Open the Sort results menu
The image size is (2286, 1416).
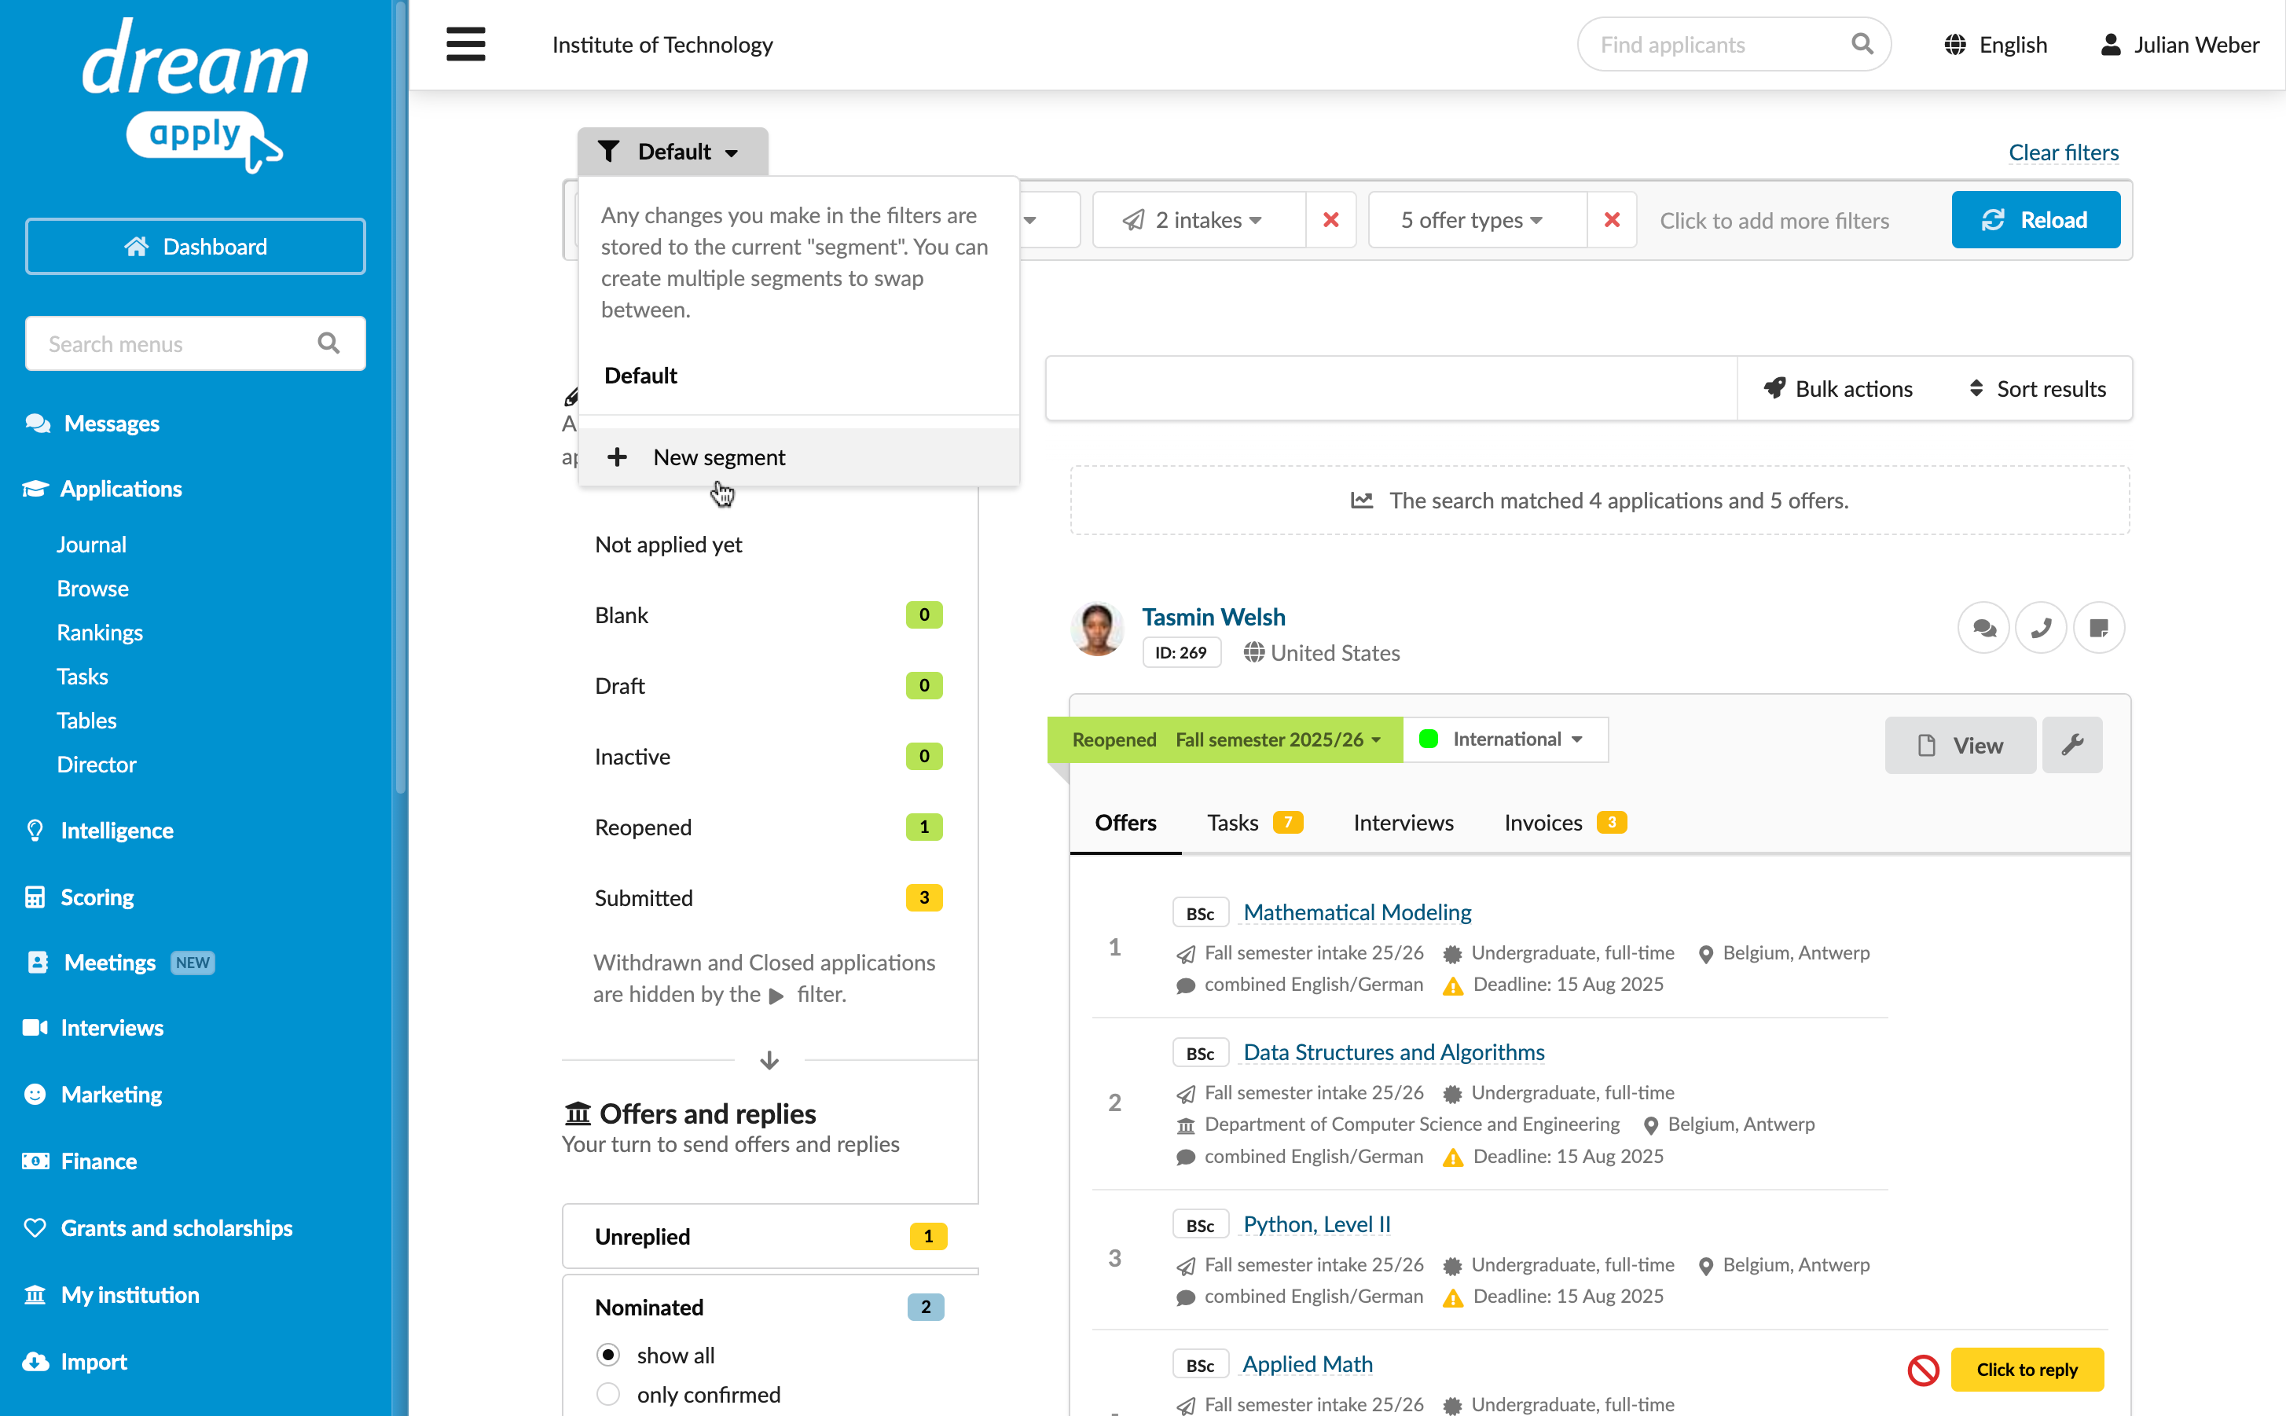(x=2037, y=389)
